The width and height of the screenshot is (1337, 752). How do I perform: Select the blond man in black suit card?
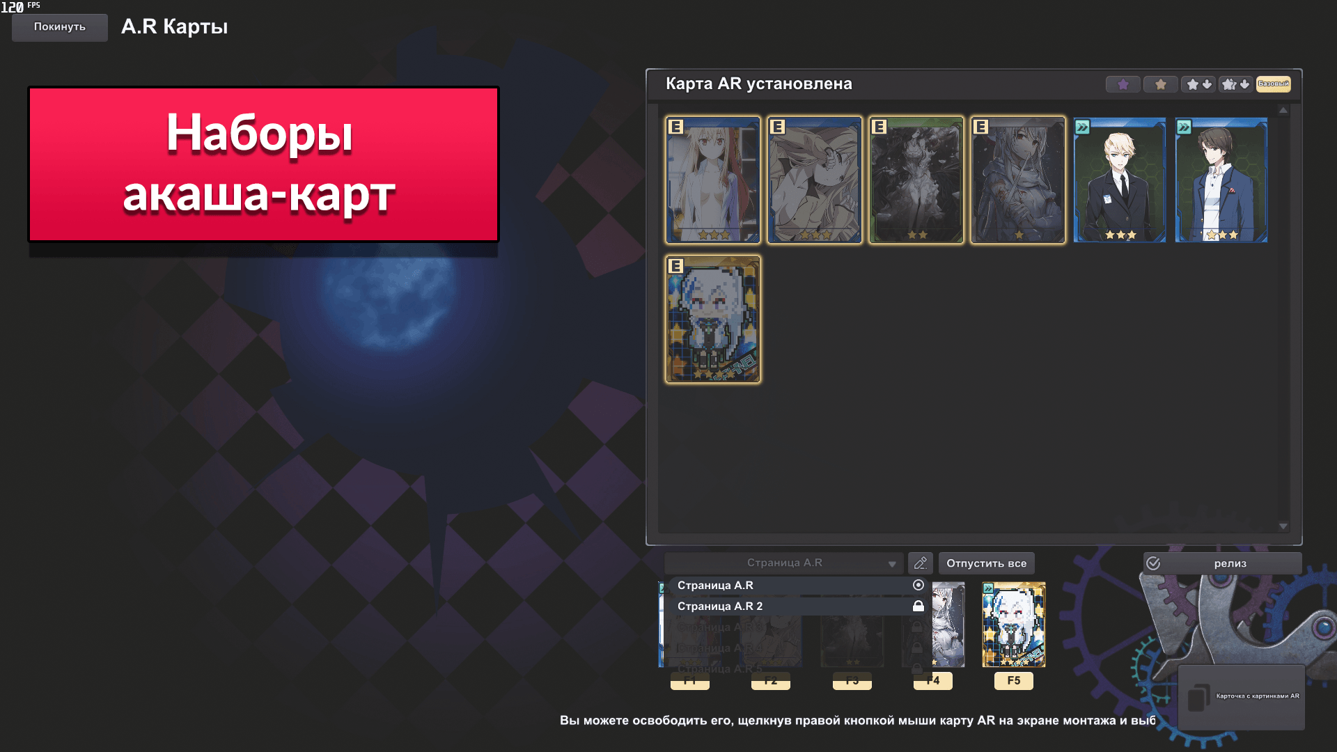coord(1119,180)
